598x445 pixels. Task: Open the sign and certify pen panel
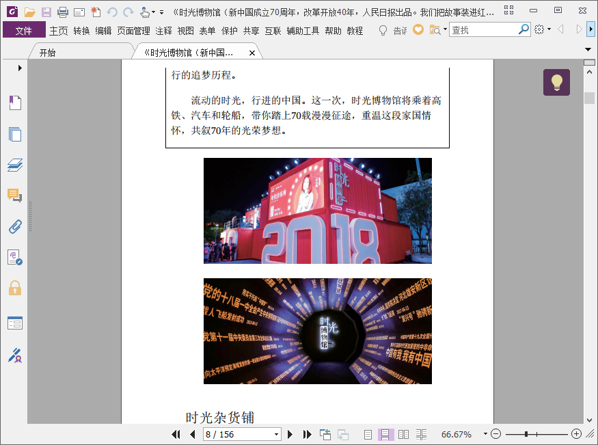[15, 355]
